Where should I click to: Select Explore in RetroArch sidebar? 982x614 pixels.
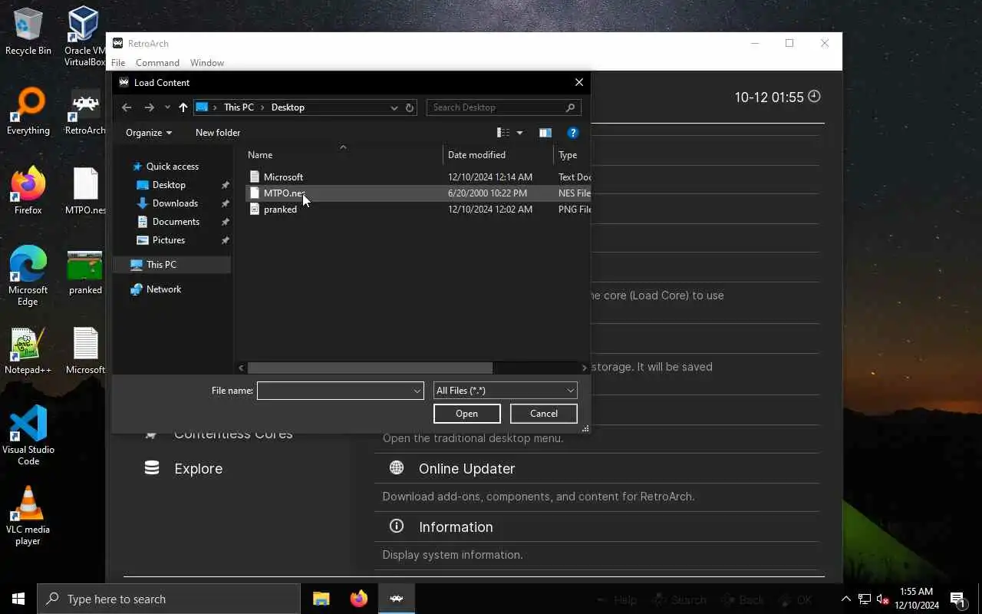tap(198, 469)
